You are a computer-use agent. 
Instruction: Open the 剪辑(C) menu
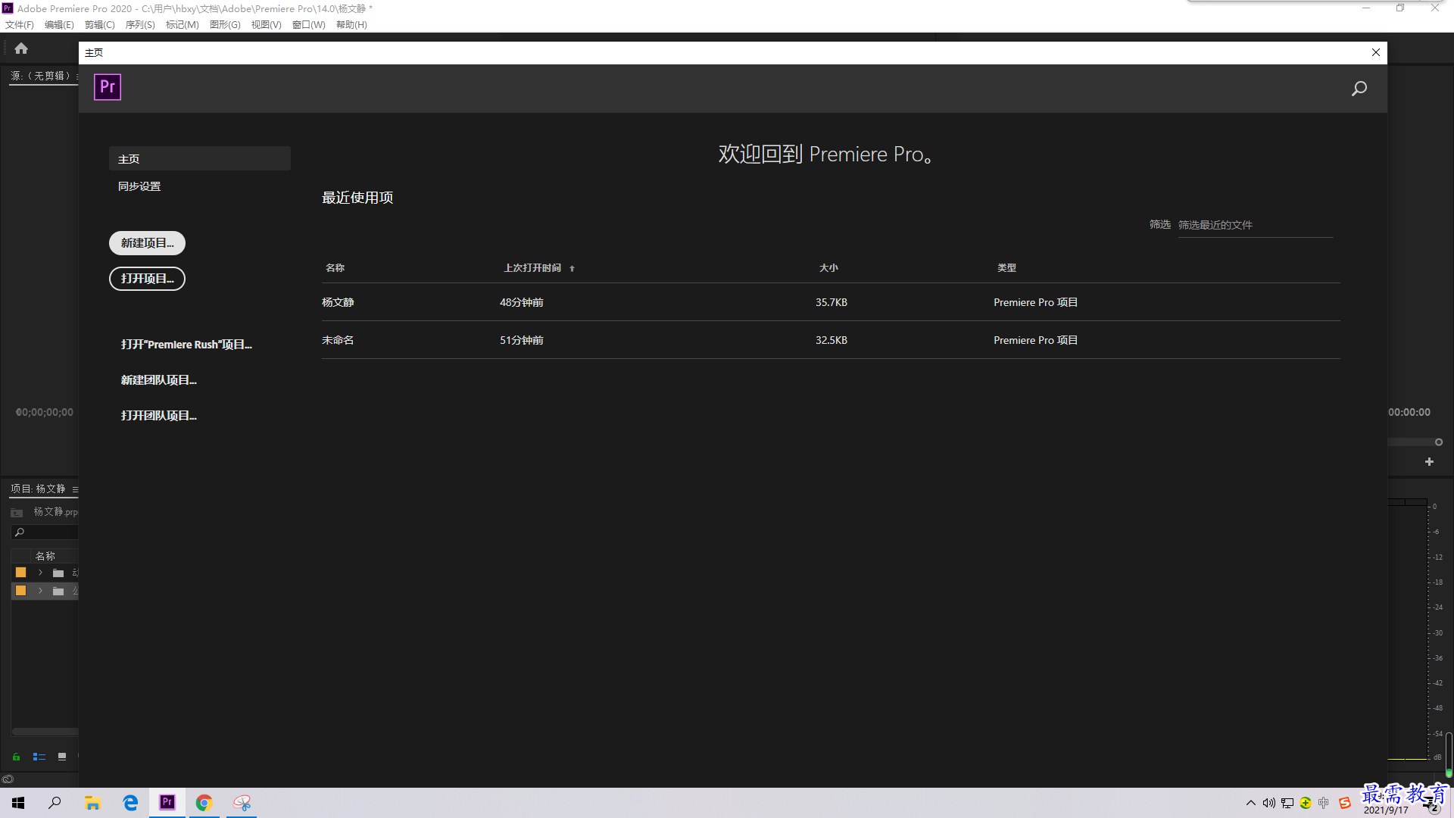coord(100,25)
